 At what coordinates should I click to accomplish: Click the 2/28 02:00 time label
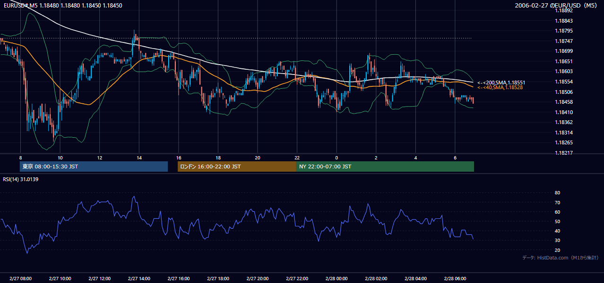(376, 278)
